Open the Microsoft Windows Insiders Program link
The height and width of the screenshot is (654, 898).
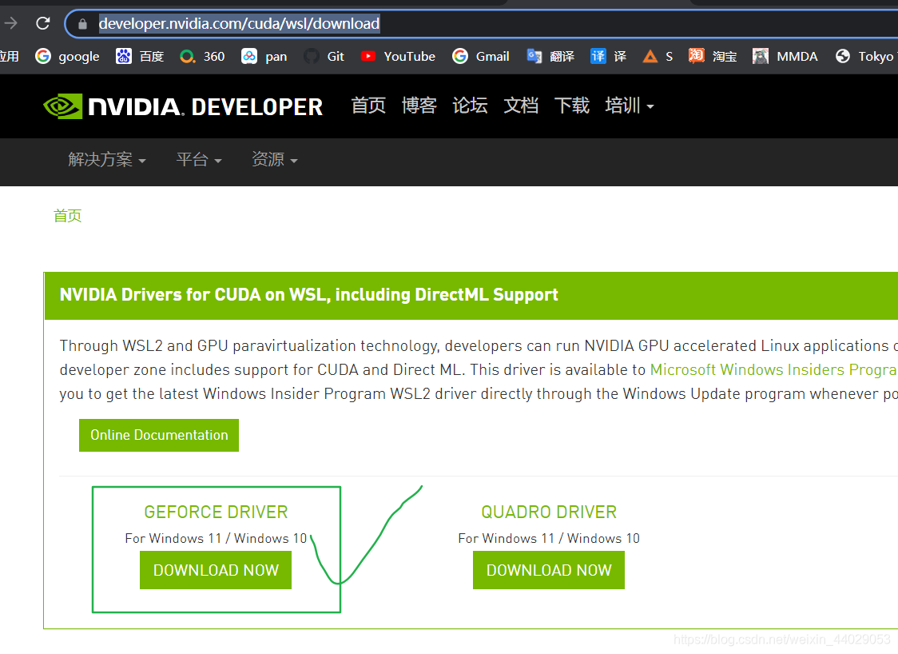tap(773, 369)
